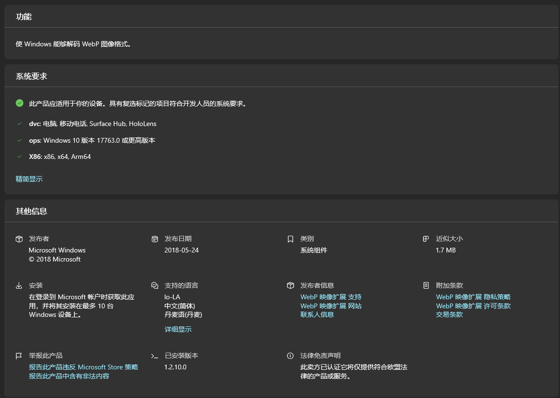Open WebP 映像扩展 支持 link

[x=331, y=297]
